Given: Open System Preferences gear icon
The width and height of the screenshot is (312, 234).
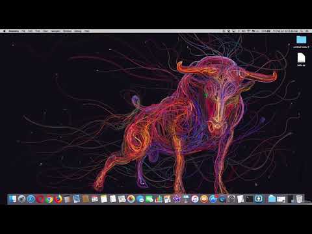Looking at the screenshot, I should tap(231, 199).
